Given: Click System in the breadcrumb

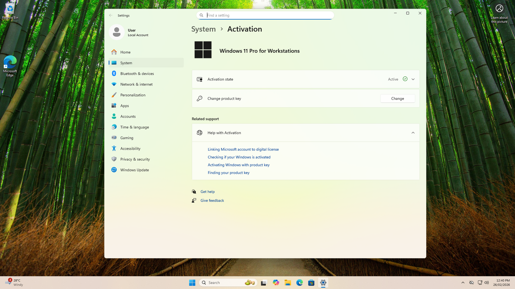Looking at the screenshot, I should (203, 29).
